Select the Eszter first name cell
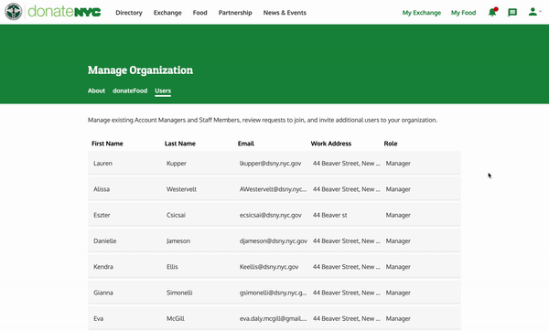Viewport: 549px width, 331px height. [102, 215]
